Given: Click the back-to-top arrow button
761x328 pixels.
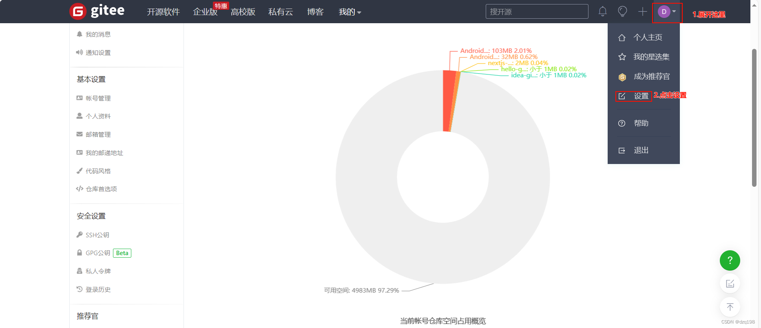Looking at the screenshot, I should (x=730, y=307).
